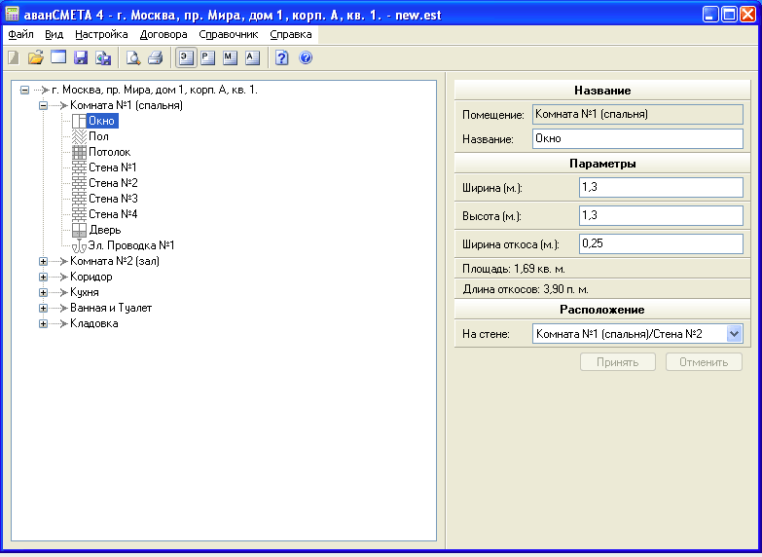Switch to the 'М' view toolbar button
762x557 pixels.
tap(230, 58)
